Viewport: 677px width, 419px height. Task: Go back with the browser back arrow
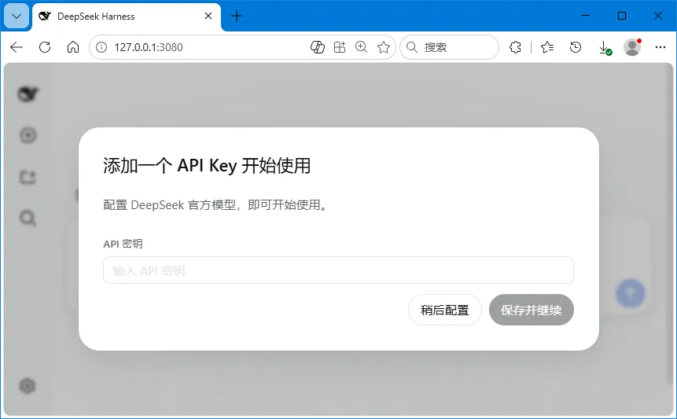tap(17, 47)
